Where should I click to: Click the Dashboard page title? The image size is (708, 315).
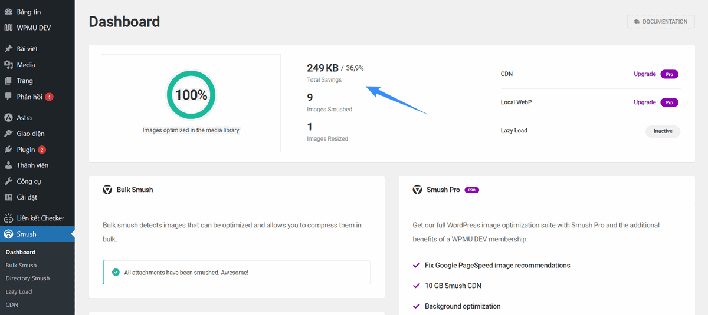124,22
